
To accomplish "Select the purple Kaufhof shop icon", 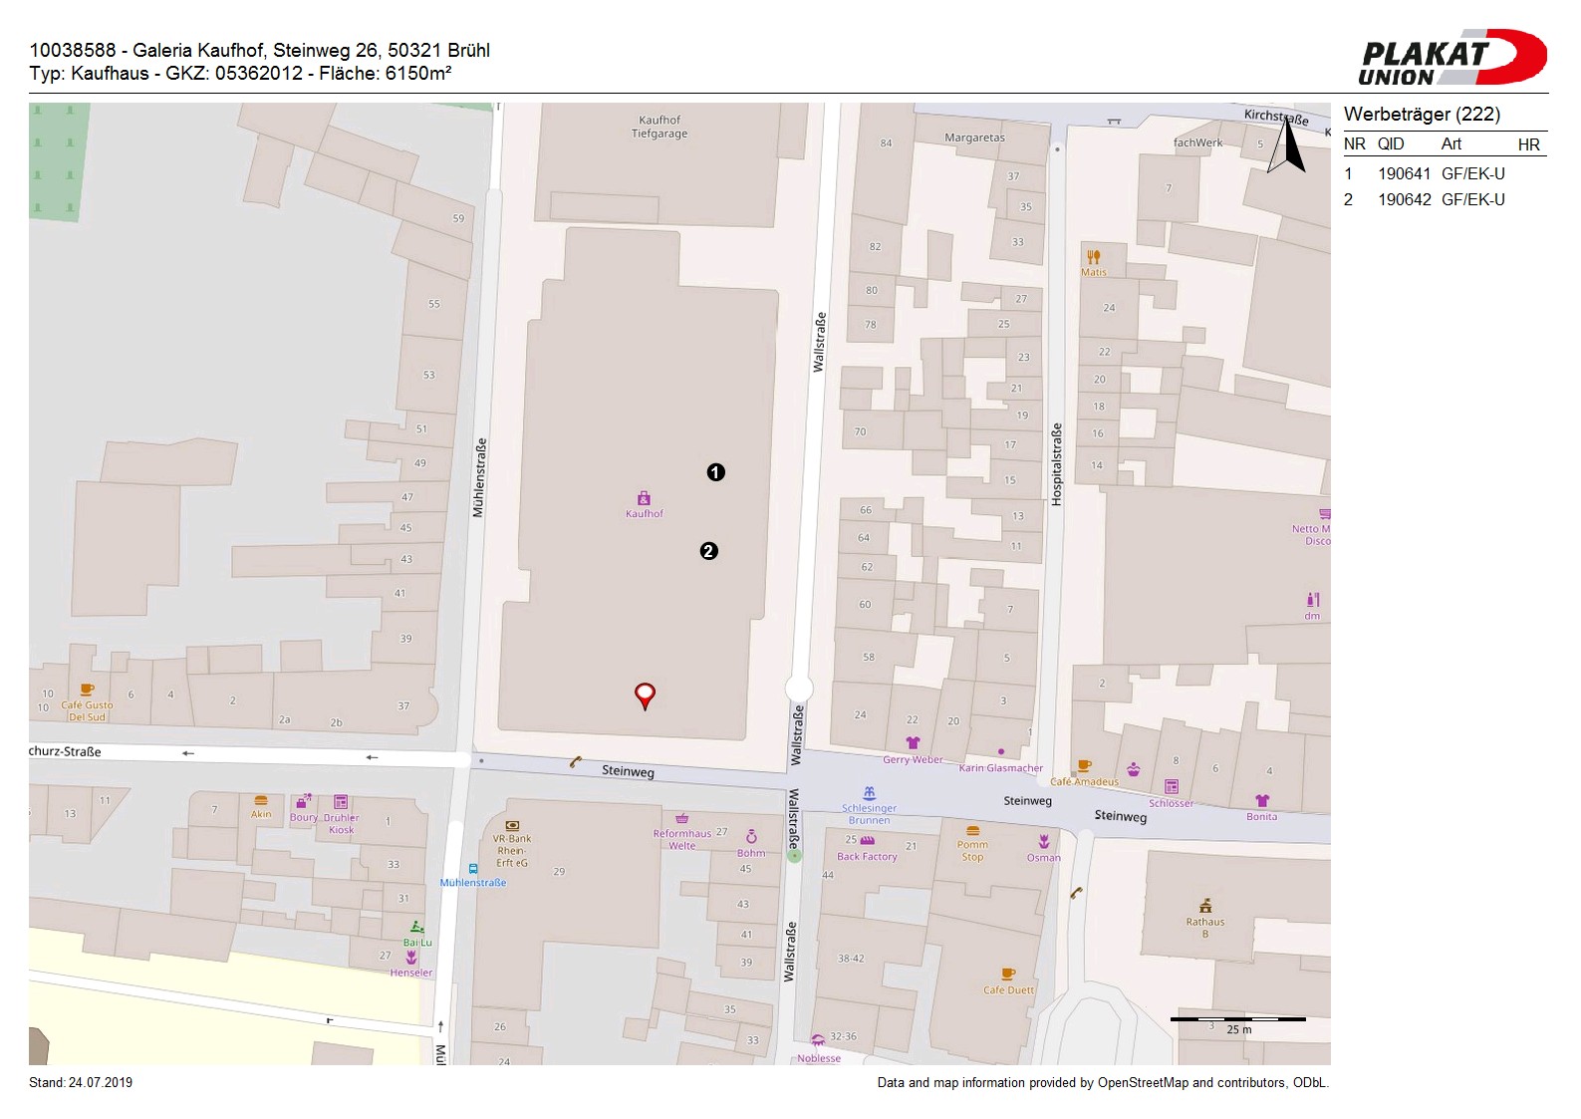I will (644, 498).
